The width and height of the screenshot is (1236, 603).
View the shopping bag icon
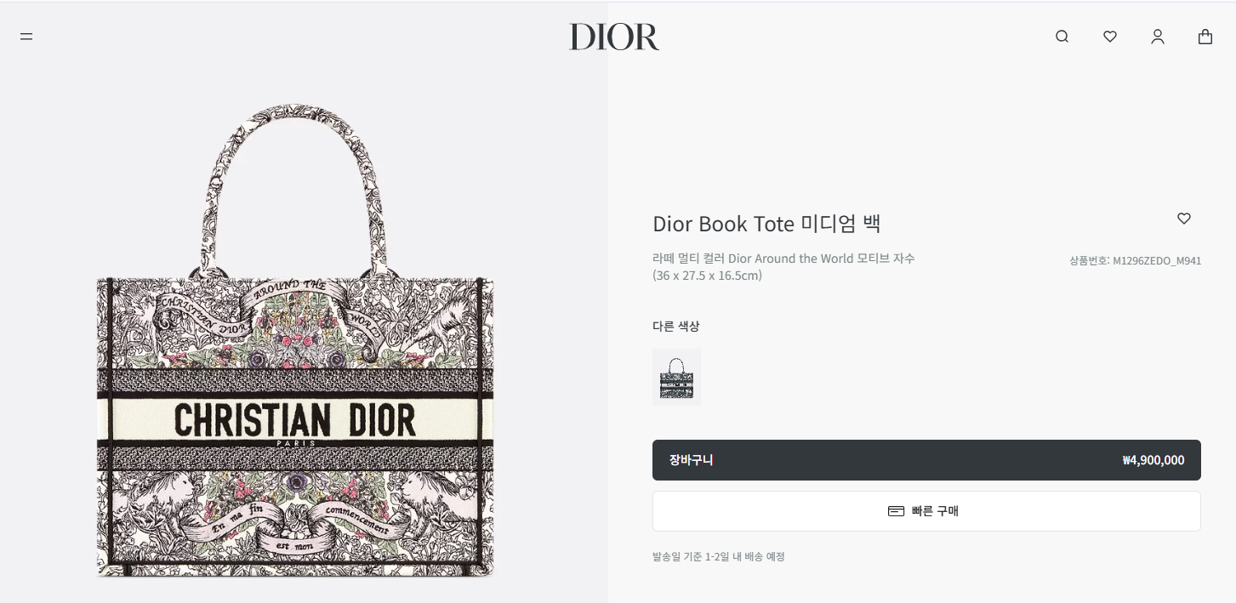coord(1205,37)
